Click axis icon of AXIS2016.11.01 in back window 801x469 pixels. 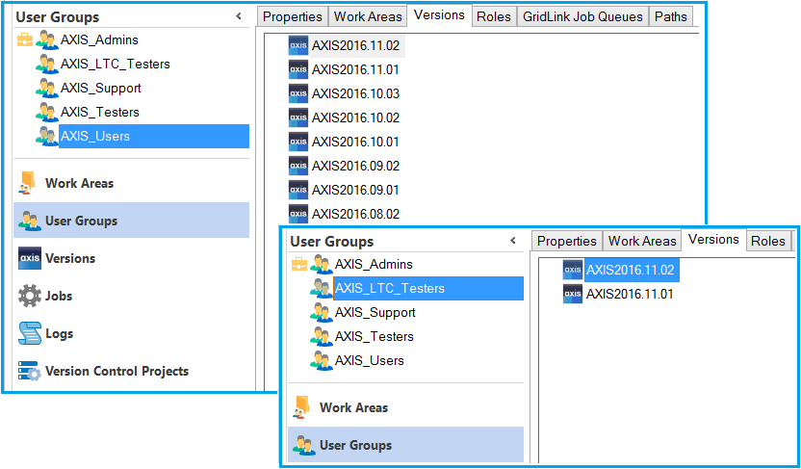point(297,69)
